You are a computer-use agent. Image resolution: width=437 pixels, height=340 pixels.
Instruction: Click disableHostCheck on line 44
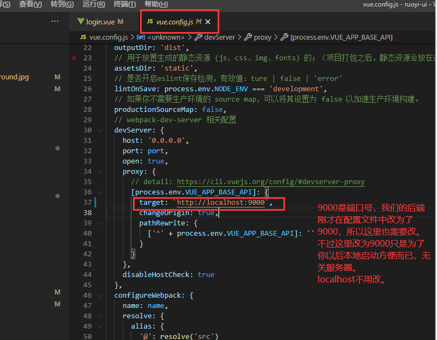coord(156,275)
